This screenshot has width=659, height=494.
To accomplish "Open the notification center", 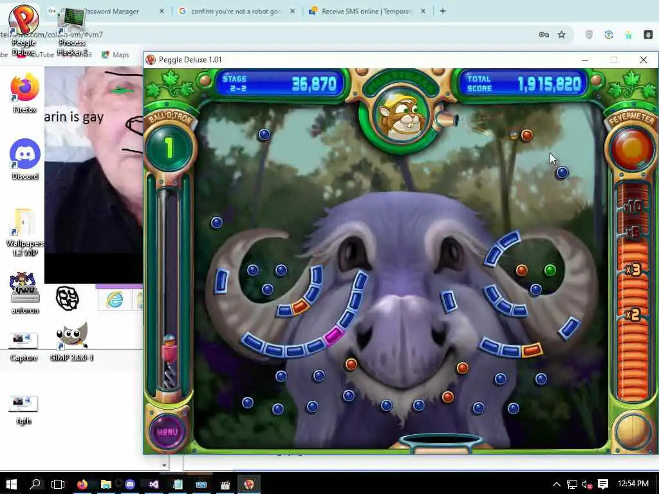I will pos(602,484).
